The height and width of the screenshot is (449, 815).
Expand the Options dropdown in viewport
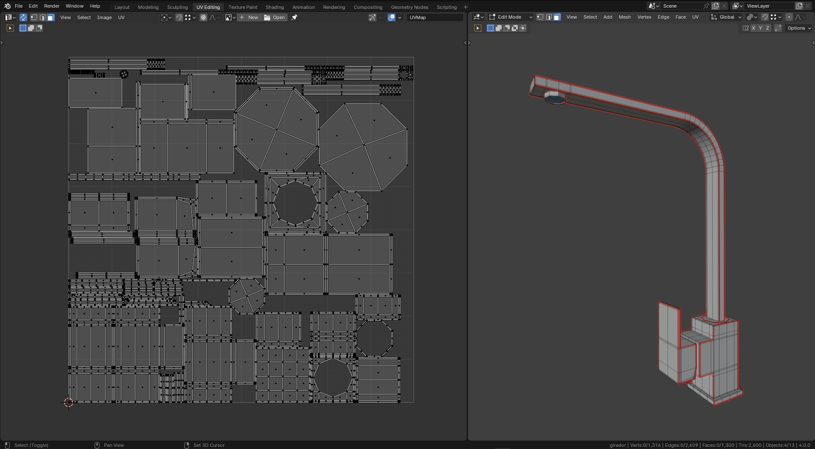click(x=799, y=28)
